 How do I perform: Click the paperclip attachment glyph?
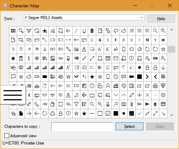131,104
